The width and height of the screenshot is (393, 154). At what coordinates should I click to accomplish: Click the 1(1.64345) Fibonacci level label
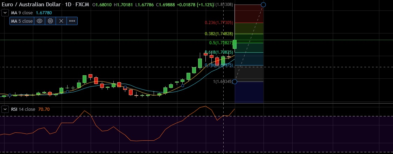point(223,82)
